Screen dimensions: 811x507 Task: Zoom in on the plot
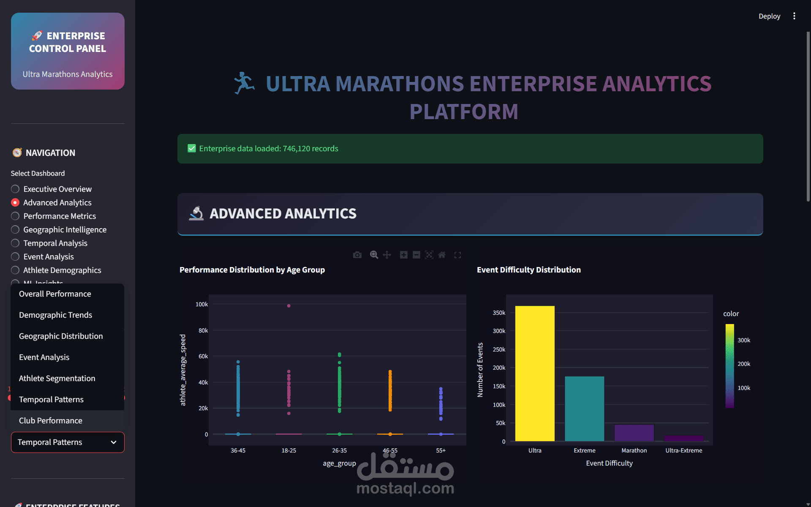[x=404, y=255]
